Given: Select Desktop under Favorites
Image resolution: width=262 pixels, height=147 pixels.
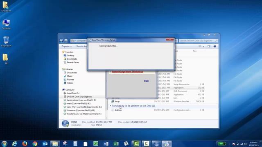Looking at the screenshot, I should pos(70,56).
